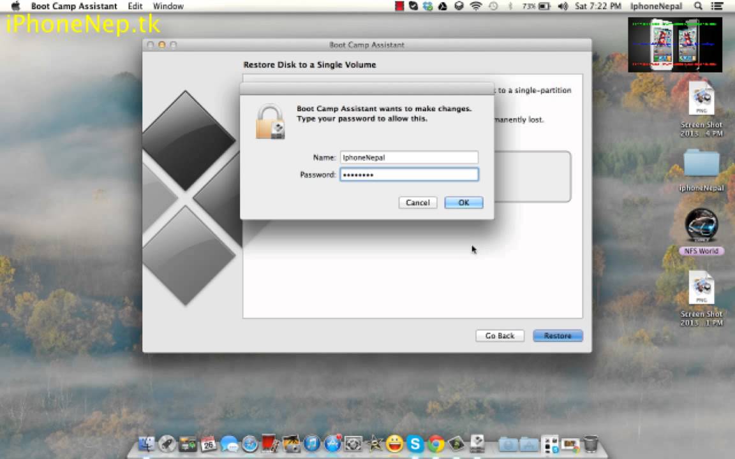
Task: Open the Edit menu
Action: pos(135,6)
